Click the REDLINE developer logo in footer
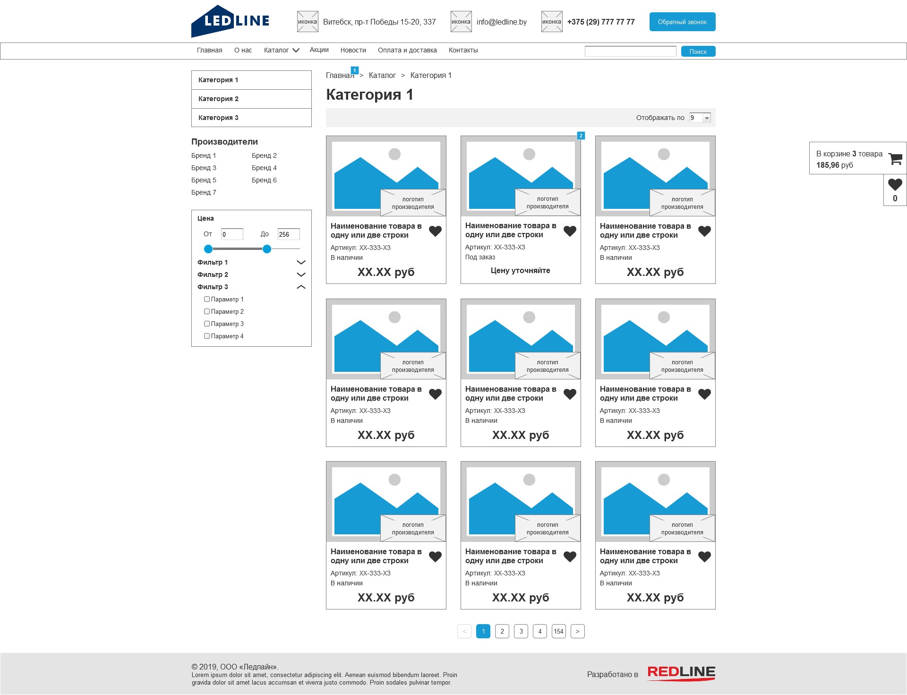 point(681,673)
